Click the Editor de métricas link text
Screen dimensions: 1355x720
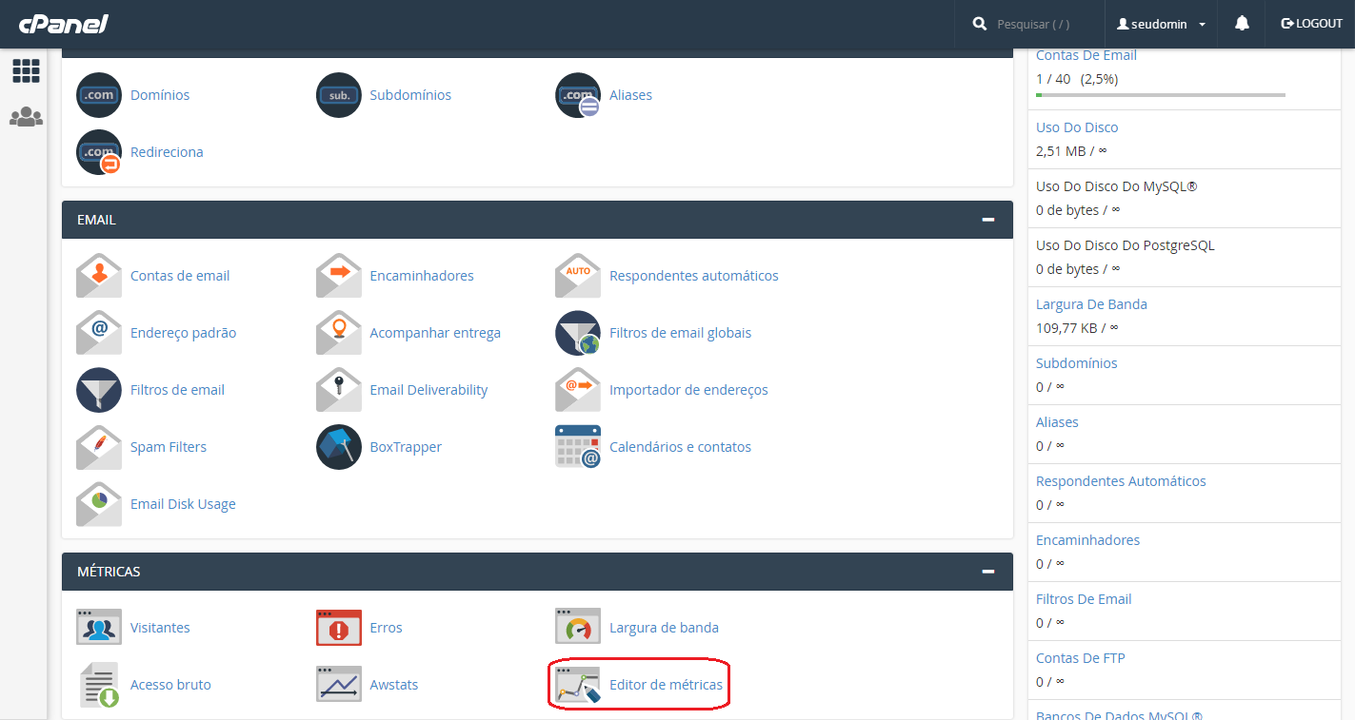pyautogui.click(x=666, y=685)
